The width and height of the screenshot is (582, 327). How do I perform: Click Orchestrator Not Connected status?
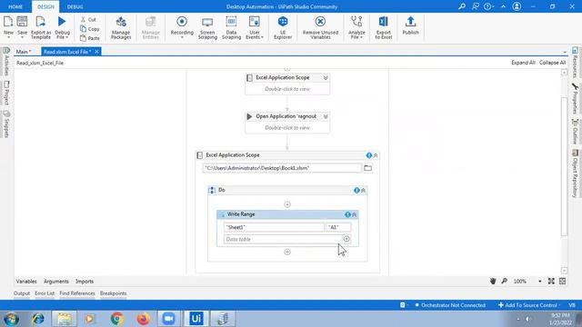pos(450,305)
